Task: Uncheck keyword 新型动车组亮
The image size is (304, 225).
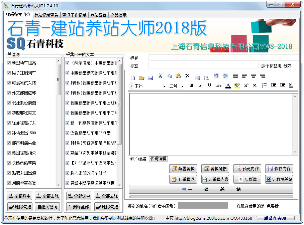Action: pos(9,62)
